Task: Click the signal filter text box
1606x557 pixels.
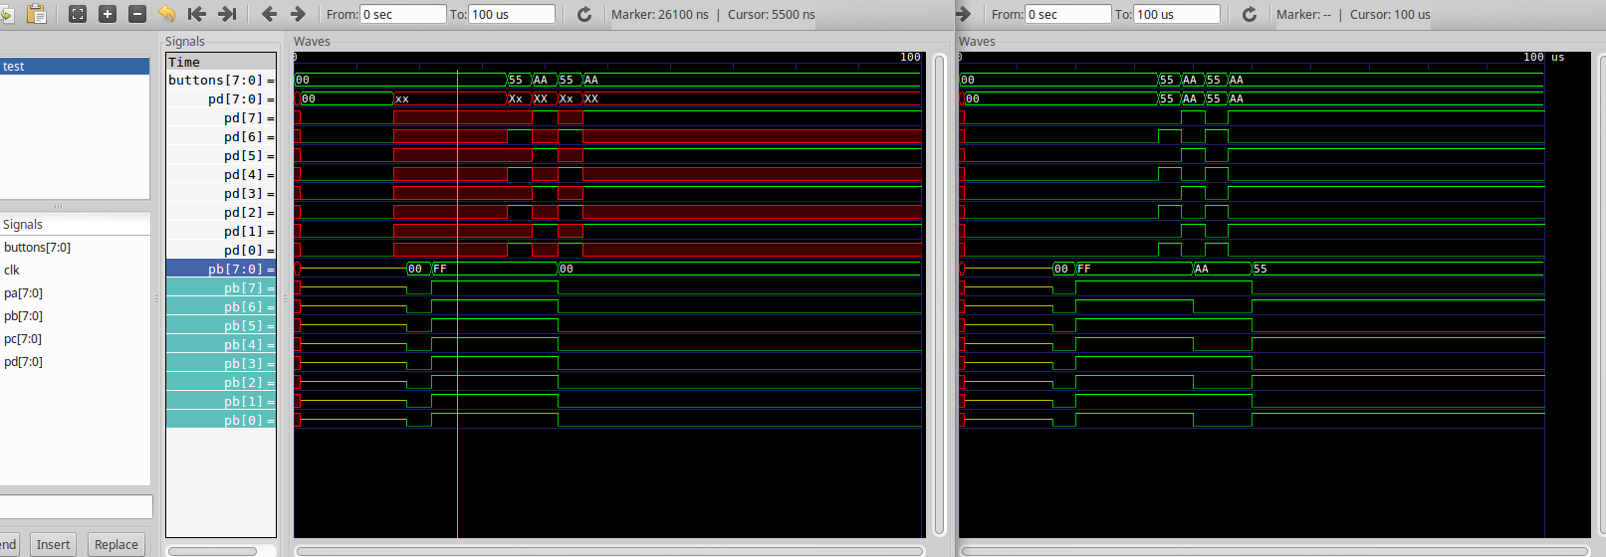Action: coord(76,506)
